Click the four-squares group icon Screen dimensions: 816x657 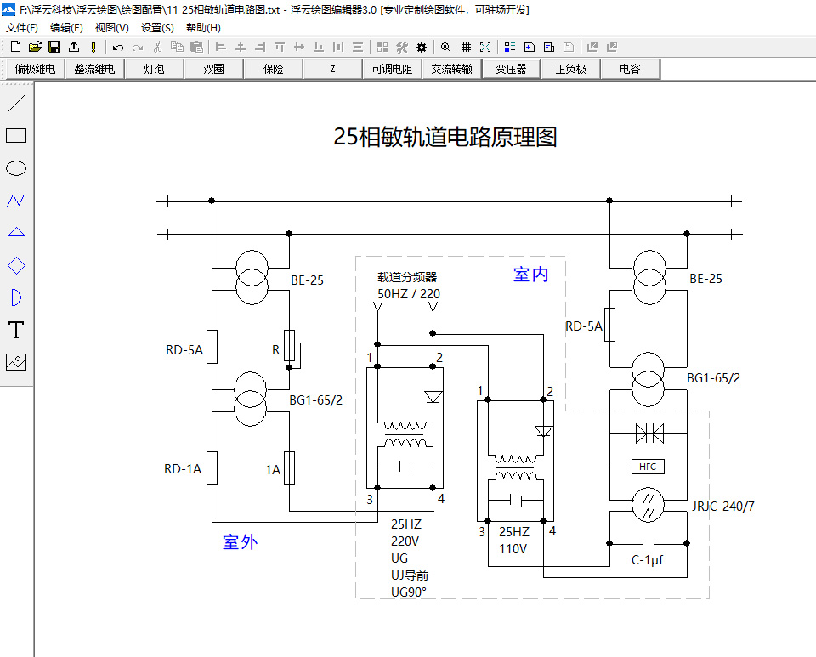[x=382, y=48]
